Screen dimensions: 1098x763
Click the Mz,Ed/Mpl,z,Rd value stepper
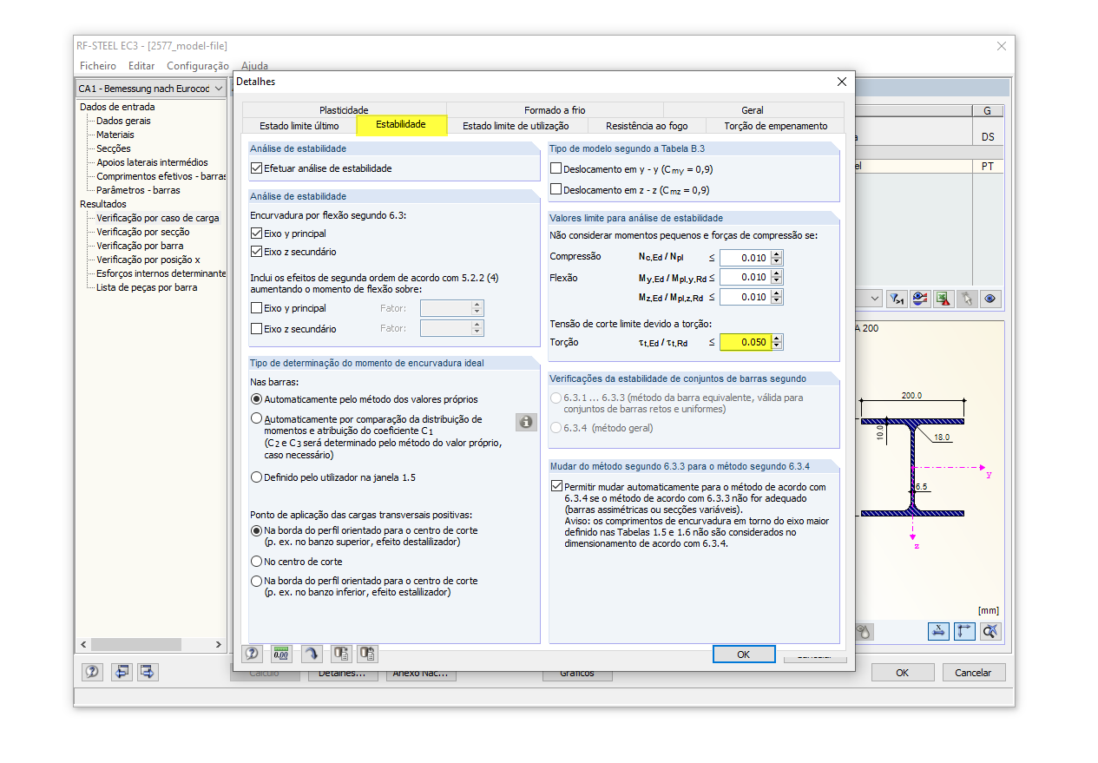pyautogui.click(x=777, y=297)
